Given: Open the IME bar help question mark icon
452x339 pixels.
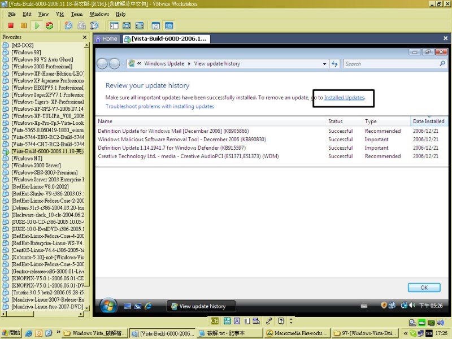Looking at the screenshot, I should point(281,321).
